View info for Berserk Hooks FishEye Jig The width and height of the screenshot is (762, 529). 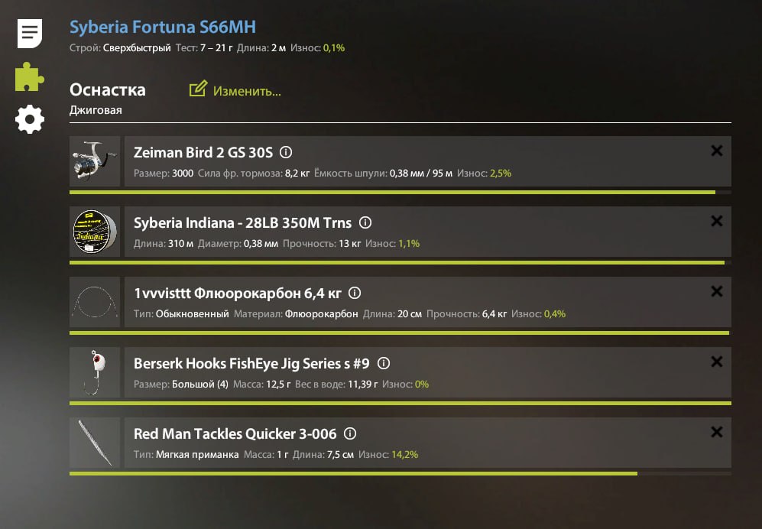coord(384,363)
